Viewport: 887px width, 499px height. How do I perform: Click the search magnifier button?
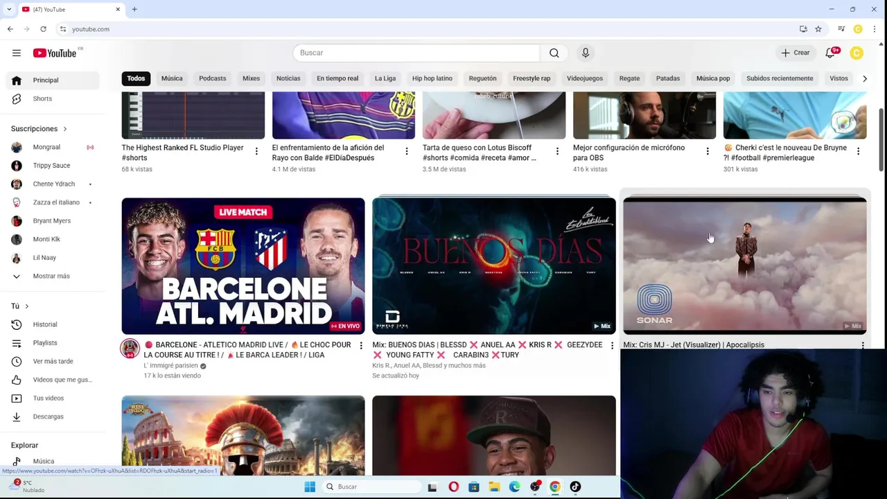pos(554,53)
